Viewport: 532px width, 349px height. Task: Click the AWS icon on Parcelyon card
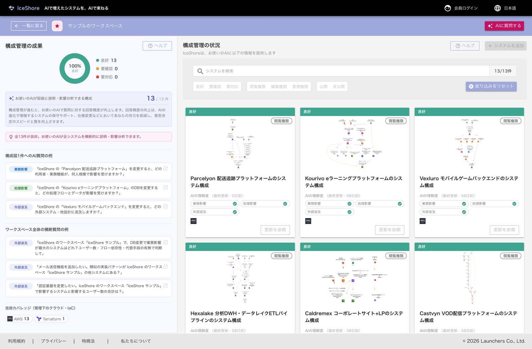(194, 221)
